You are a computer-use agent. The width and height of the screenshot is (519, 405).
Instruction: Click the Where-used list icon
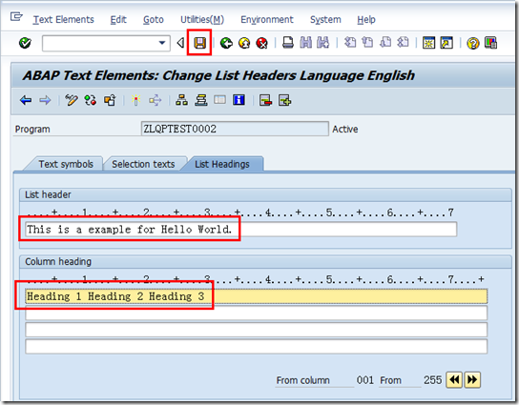155,100
